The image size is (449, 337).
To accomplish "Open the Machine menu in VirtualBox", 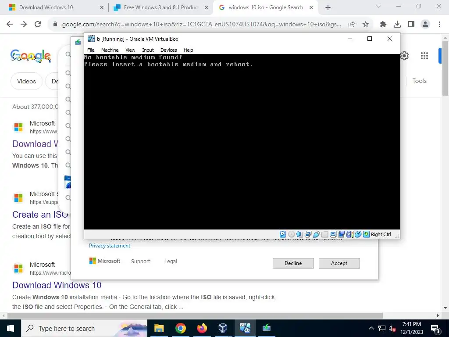I will (110, 50).
